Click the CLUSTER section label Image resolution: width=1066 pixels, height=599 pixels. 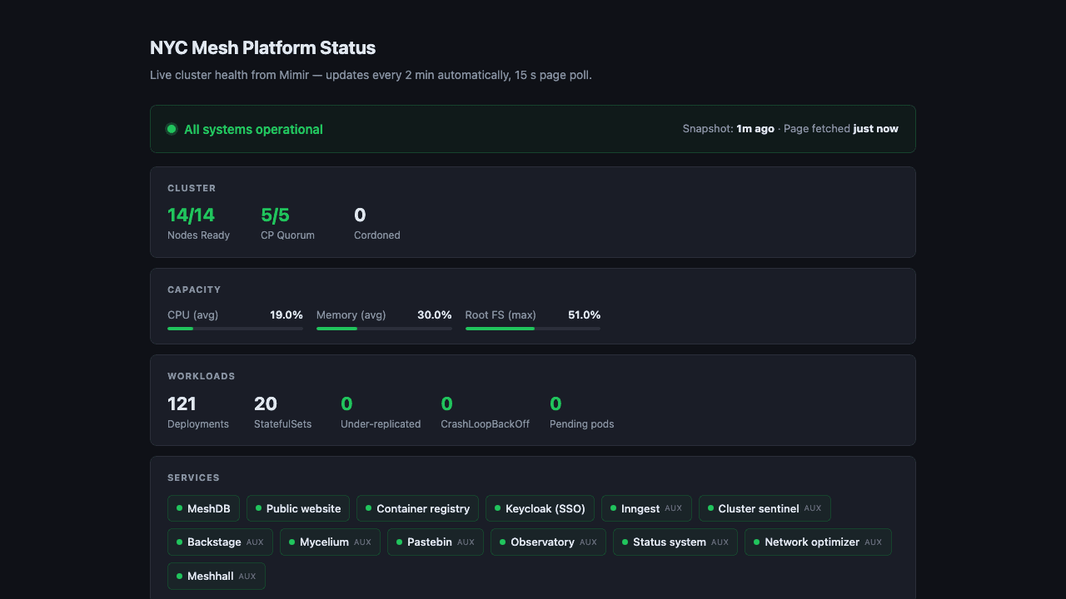pyautogui.click(x=192, y=188)
